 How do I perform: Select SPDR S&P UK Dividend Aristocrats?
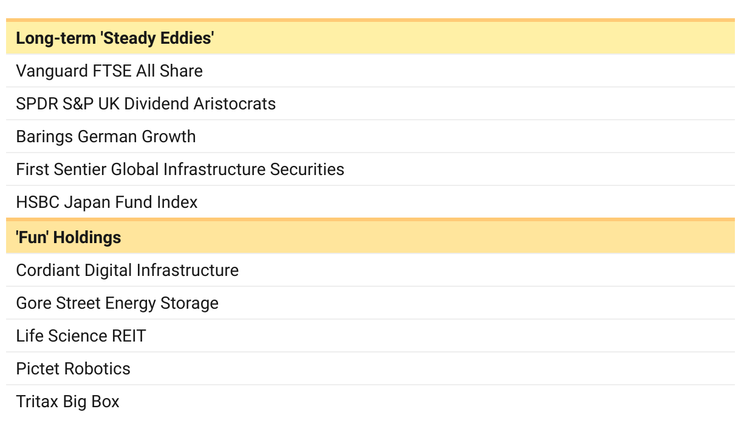(x=370, y=104)
